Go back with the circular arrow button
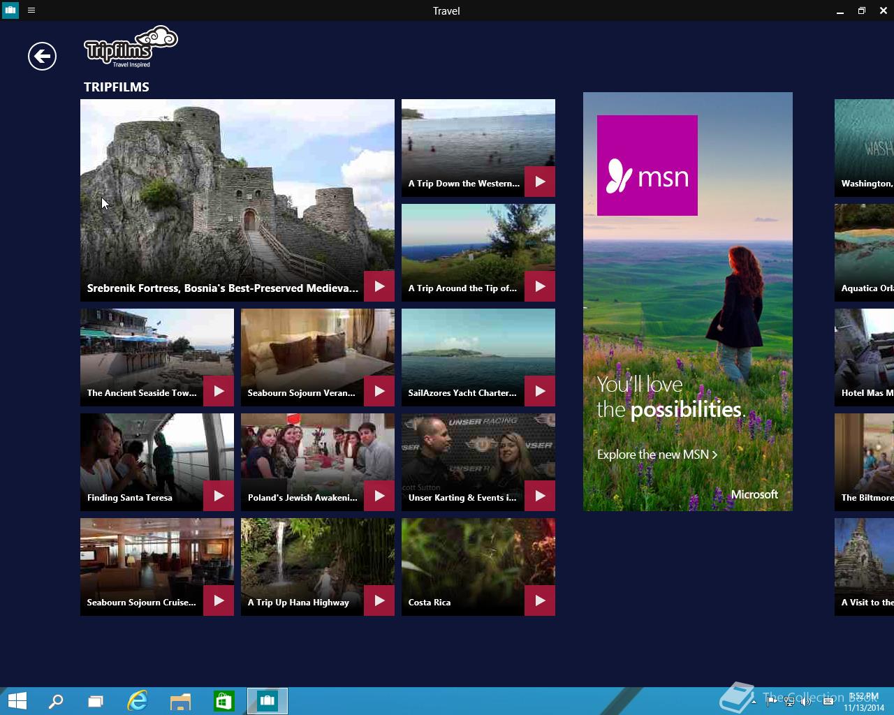This screenshot has width=894, height=715. (x=42, y=56)
